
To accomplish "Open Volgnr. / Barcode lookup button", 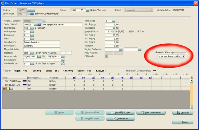I will [x=44, y=21].
